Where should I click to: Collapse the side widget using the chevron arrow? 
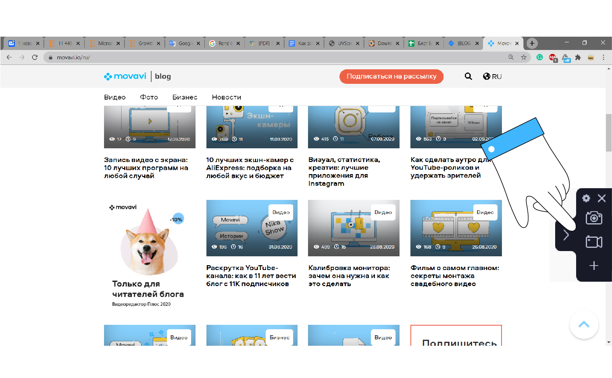click(566, 235)
